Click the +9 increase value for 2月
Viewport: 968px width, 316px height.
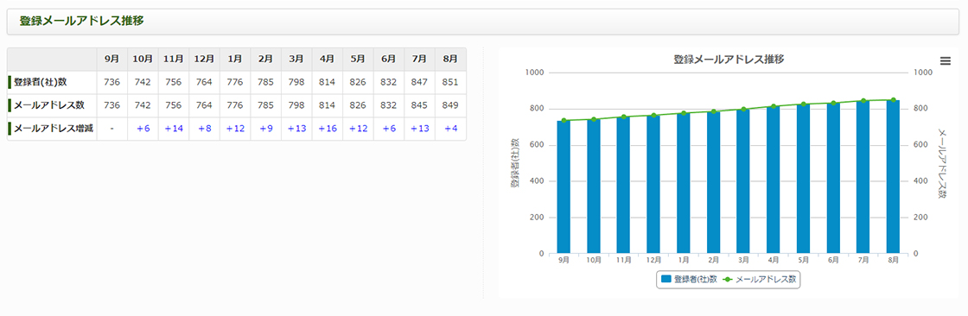point(266,129)
